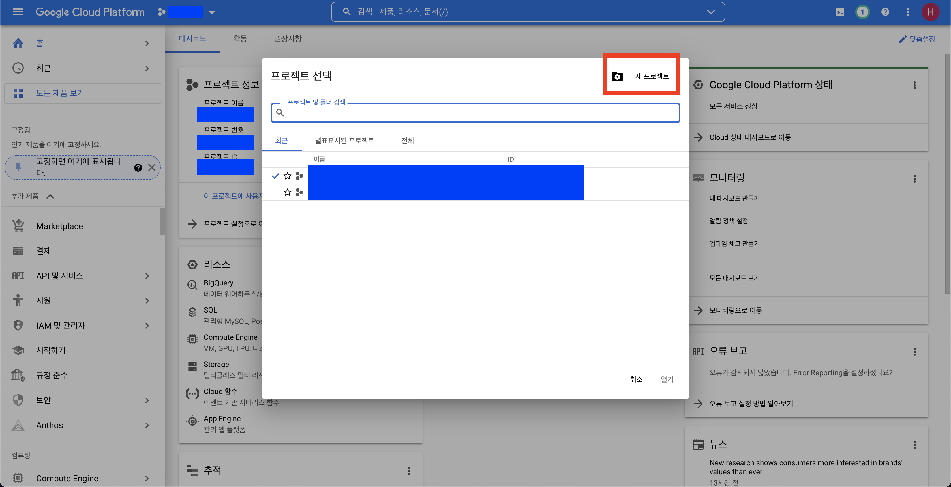This screenshot has width=951, height=487.
Task: Click the sidebar scrollbar thumb
Action: (162, 221)
